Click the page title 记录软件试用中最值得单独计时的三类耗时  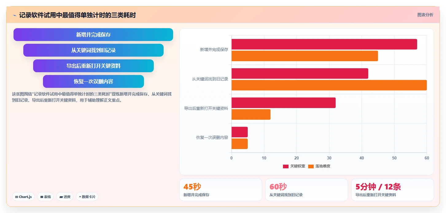(77, 15)
